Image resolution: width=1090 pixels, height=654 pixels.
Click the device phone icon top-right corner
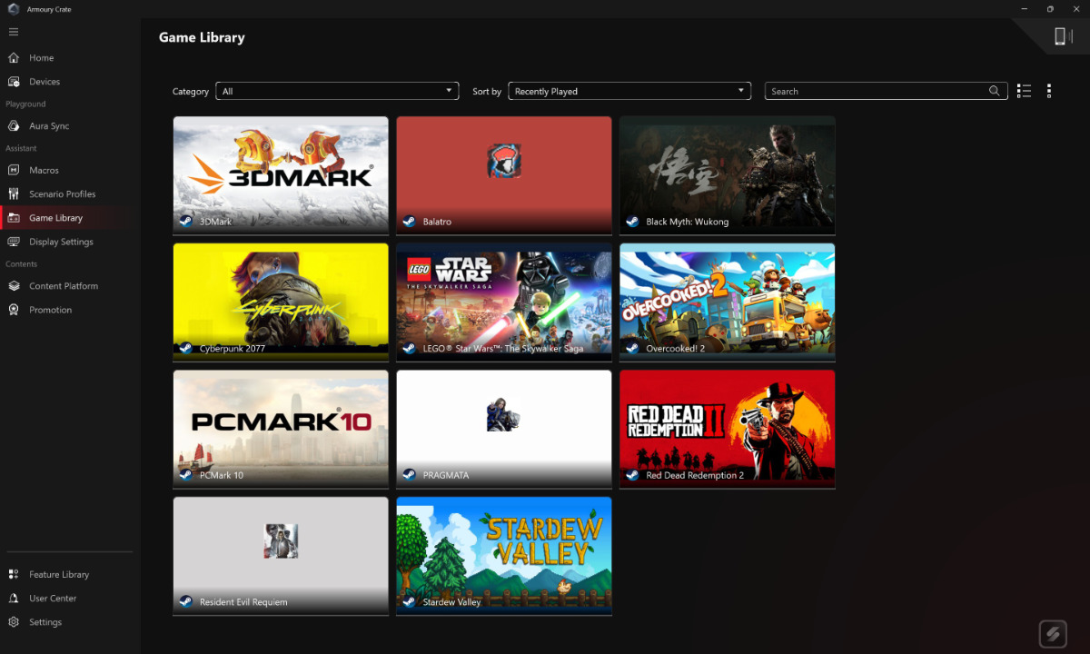click(x=1060, y=35)
